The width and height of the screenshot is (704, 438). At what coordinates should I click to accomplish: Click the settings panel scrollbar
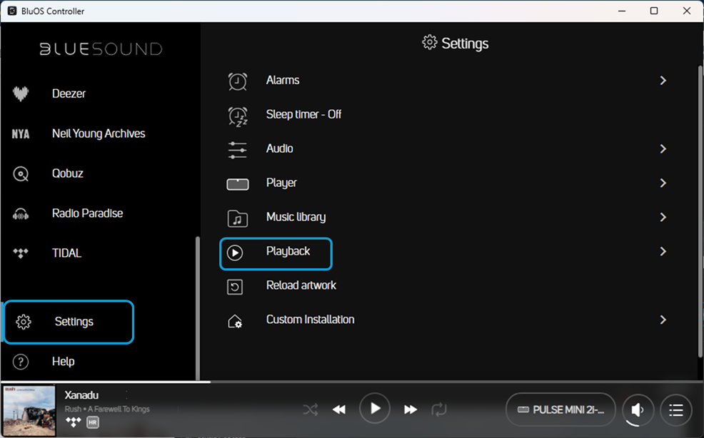(700, 211)
